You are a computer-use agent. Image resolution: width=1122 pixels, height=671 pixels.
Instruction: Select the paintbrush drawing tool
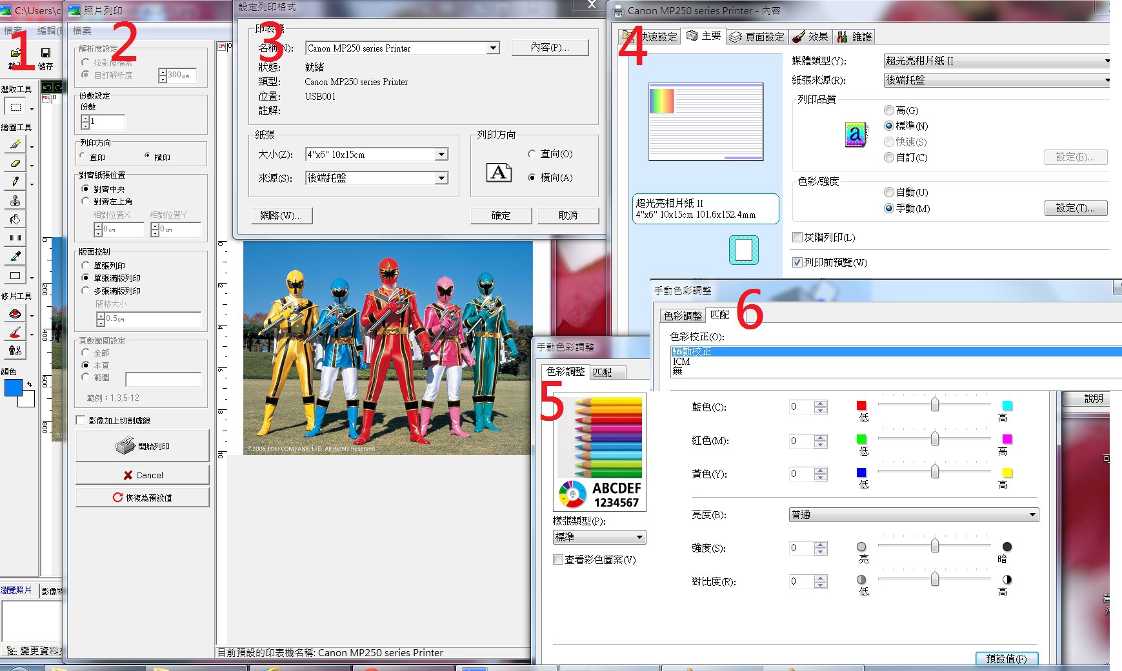click(15, 144)
